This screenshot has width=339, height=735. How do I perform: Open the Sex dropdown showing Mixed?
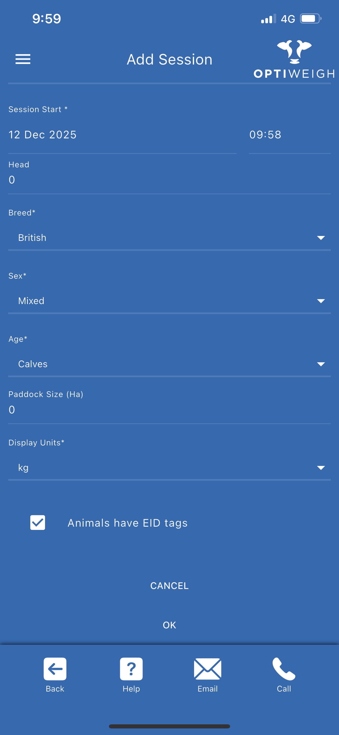pos(169,301)
